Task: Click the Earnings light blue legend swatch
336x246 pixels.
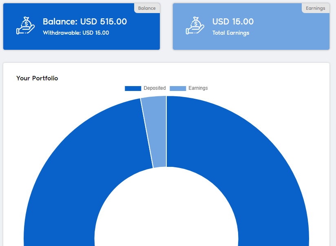Action: tap(178, 89)
